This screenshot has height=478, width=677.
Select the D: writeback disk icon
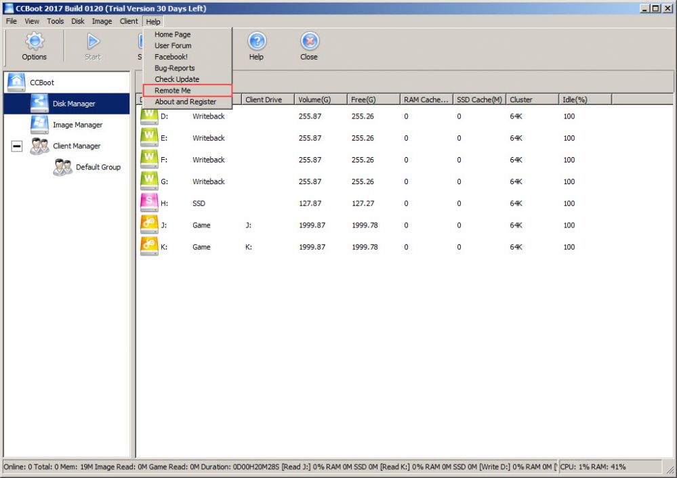point(149,116)
